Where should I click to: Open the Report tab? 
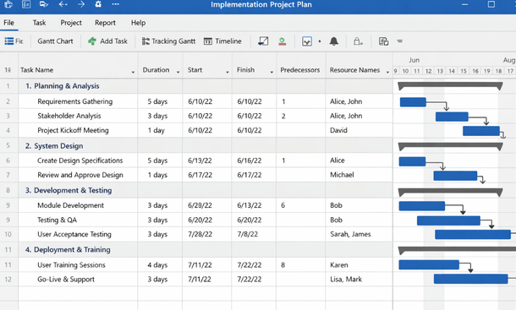[105, 23]
